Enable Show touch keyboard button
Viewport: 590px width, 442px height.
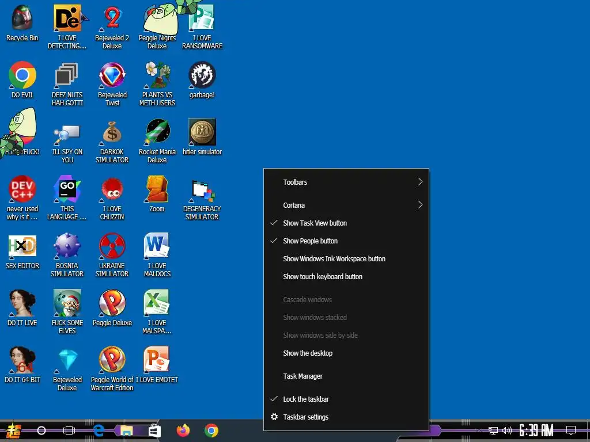346,277
